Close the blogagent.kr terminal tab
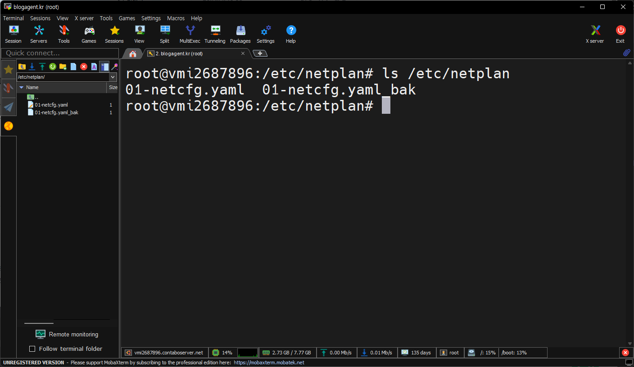 (243, 54)
